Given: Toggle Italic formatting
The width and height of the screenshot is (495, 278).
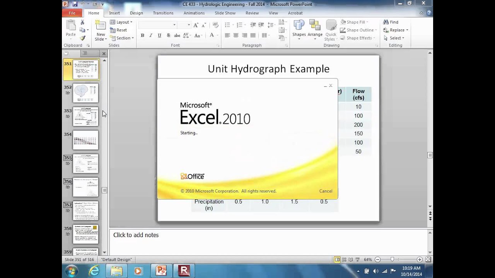Looking at the screenshot, I should pyautogui.click(x=151, y=35).
